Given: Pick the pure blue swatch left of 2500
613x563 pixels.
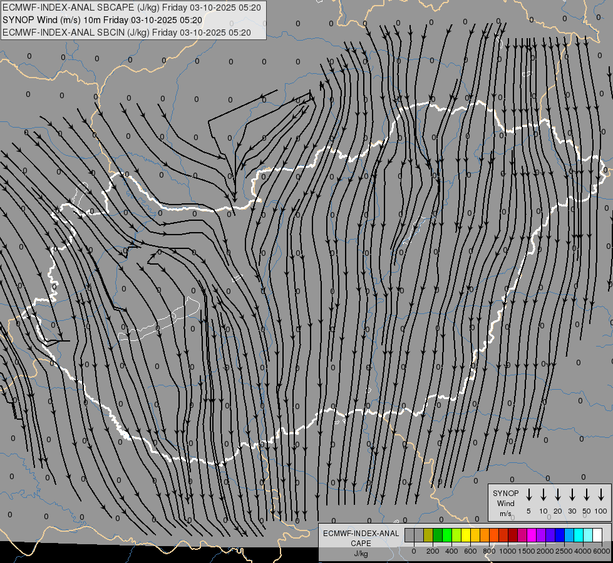Looking at the screenshot, I should [560, 535].
